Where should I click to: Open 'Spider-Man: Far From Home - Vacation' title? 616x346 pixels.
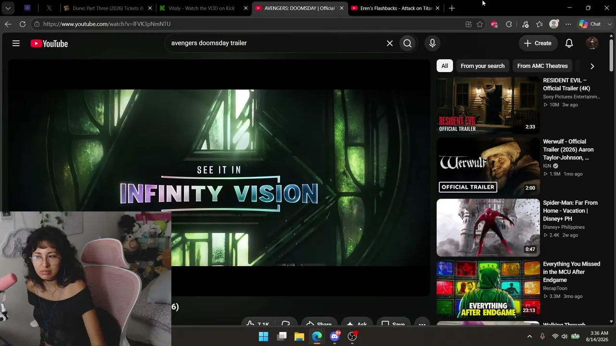(x=570, y=210)
